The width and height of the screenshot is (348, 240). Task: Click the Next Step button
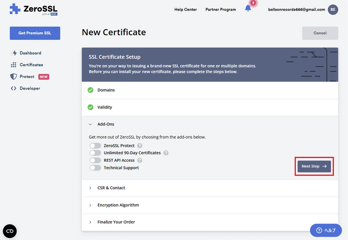pos(314,166)
